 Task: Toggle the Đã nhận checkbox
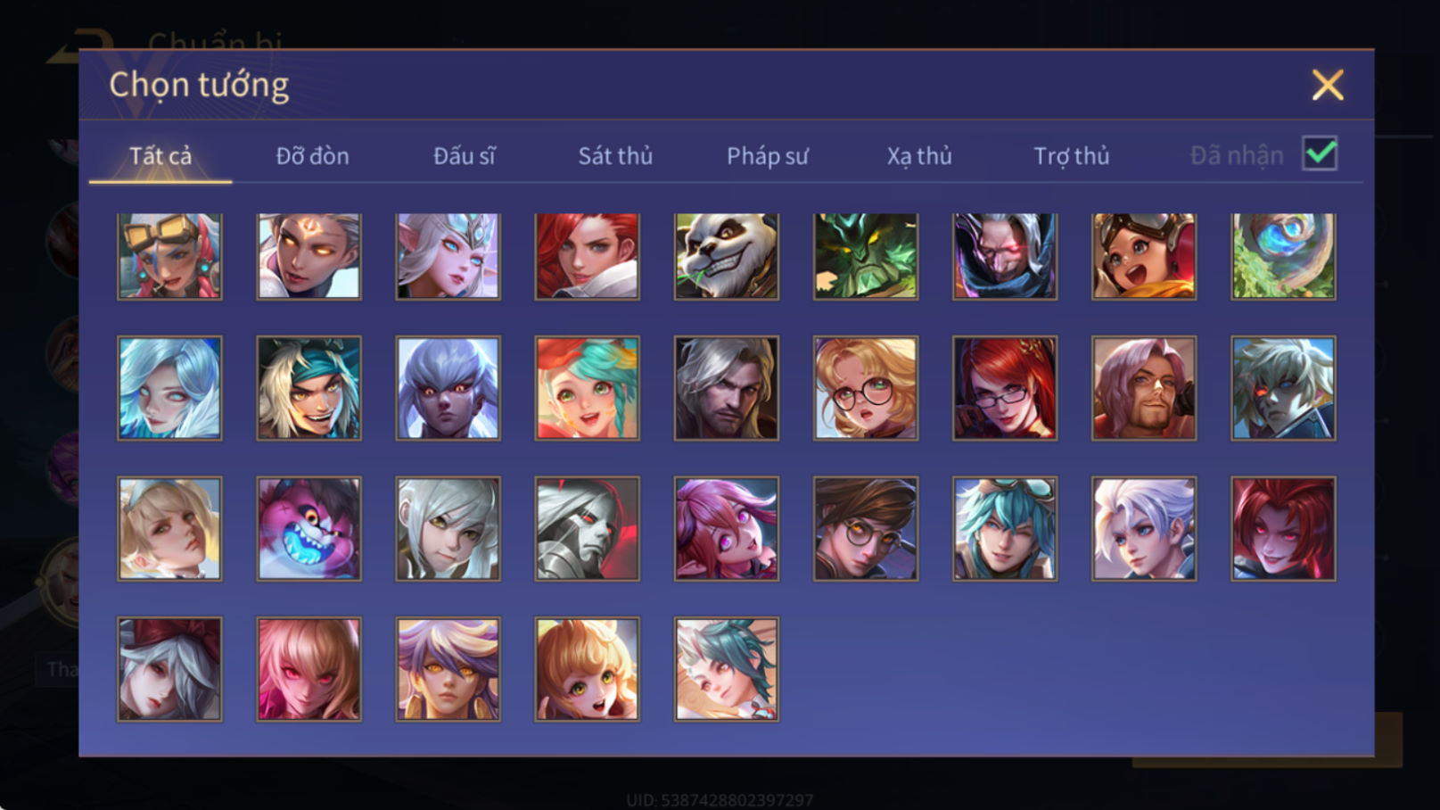tap(1320, 153)
